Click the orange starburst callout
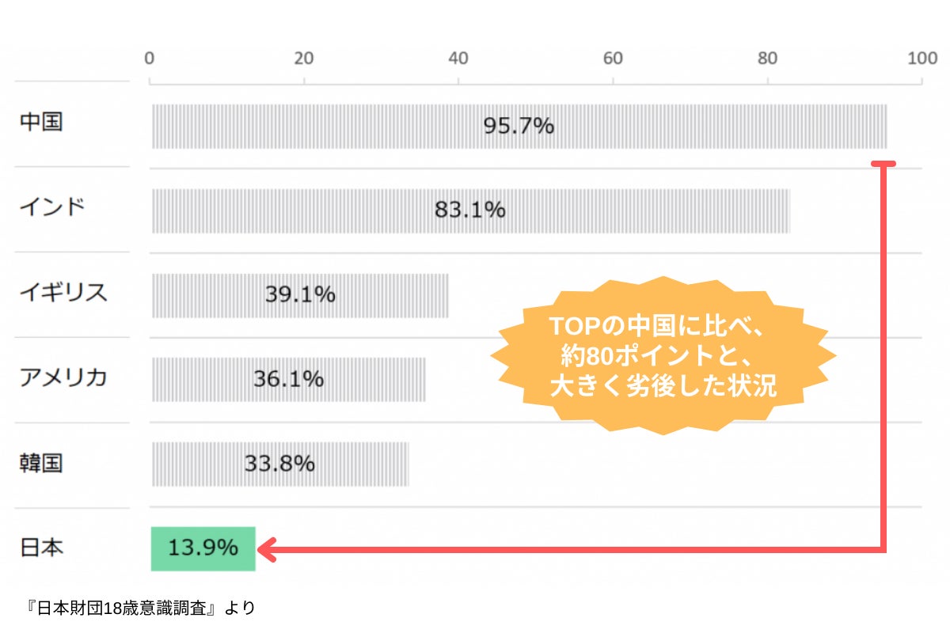 (x=663, y=355)
